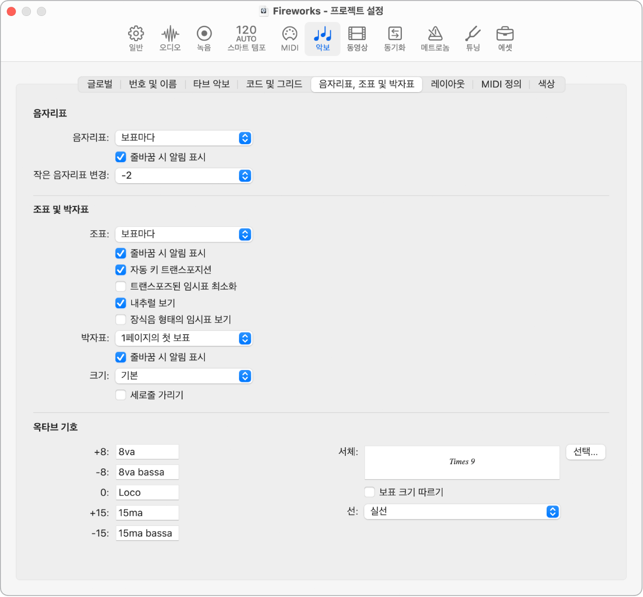Open the 조표 popup menu
Viewport: 643px width, 597px height.
[x=183, y=234]
